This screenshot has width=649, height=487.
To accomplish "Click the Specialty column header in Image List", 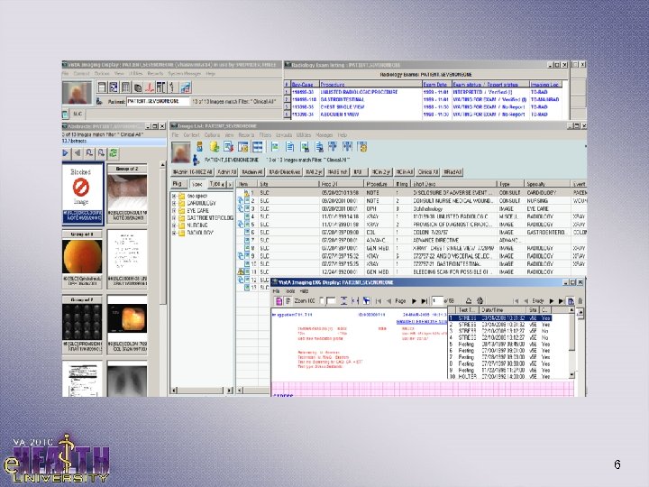I will tap(548, 184).
